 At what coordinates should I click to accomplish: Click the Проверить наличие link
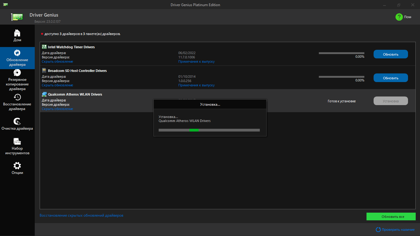click(398, 230)
